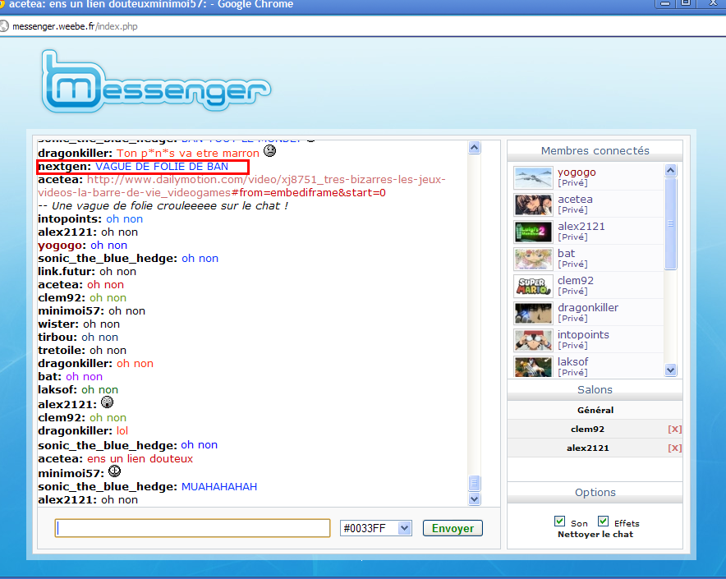Image resolution: width=726 pixels, height=579 pixels.
Task: Close the clem92 salon
Action: tap(674, 430)
